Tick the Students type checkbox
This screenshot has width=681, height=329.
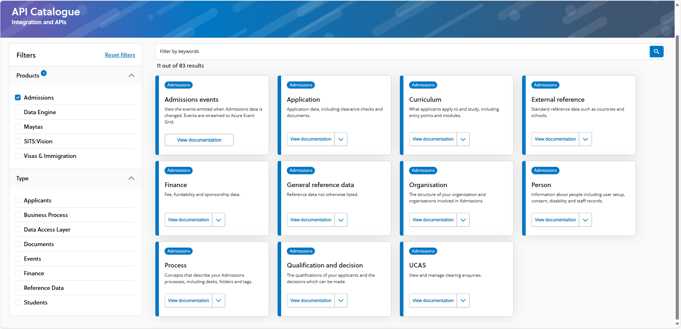coord(18,302)
